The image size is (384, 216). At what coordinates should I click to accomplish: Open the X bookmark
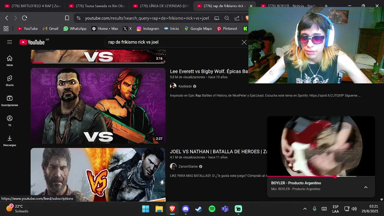(x=127, y=28)
